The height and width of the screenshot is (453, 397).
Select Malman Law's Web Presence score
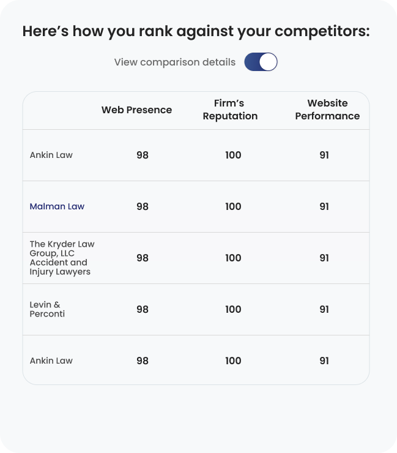point(143,206)
